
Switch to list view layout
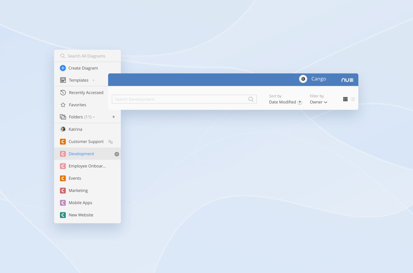tap(353, 99)
